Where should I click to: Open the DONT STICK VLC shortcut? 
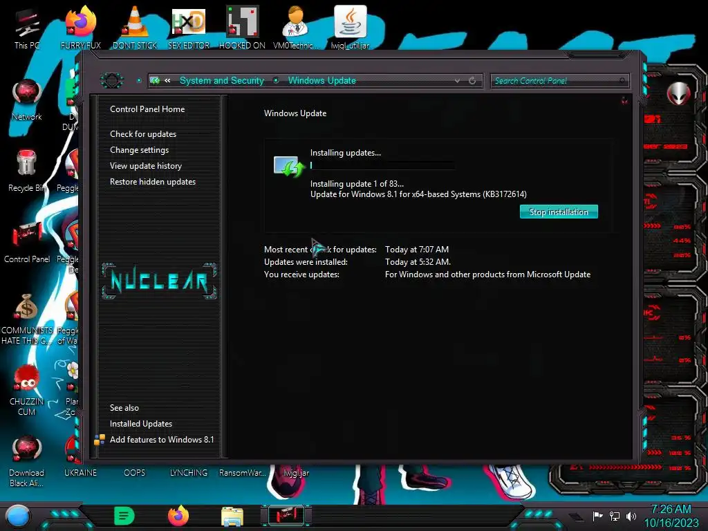(x=135, y=28)
